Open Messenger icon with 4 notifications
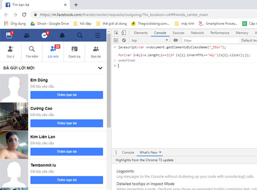Image resolution: width=257 pixels, height=190 pixels. coord(45,35)
